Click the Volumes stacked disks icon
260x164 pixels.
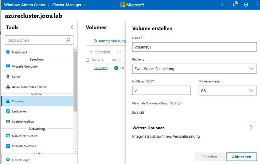tap(8, 101)
